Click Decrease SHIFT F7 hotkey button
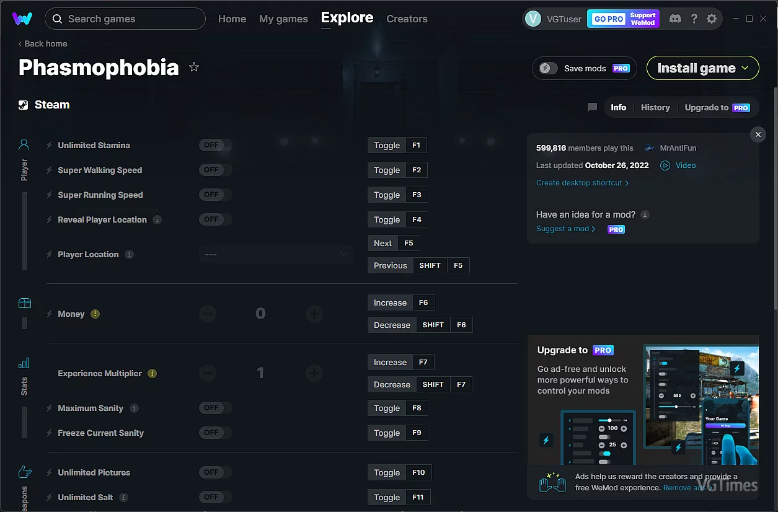This screenshot has height=512, width=778. coord(420,384)
